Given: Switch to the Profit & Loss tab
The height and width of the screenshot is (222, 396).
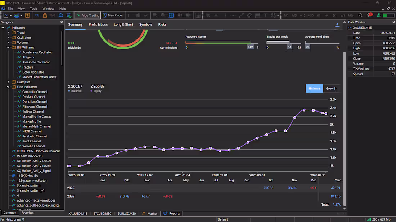Looking at the screenshot, I should [x=98, y=24].
